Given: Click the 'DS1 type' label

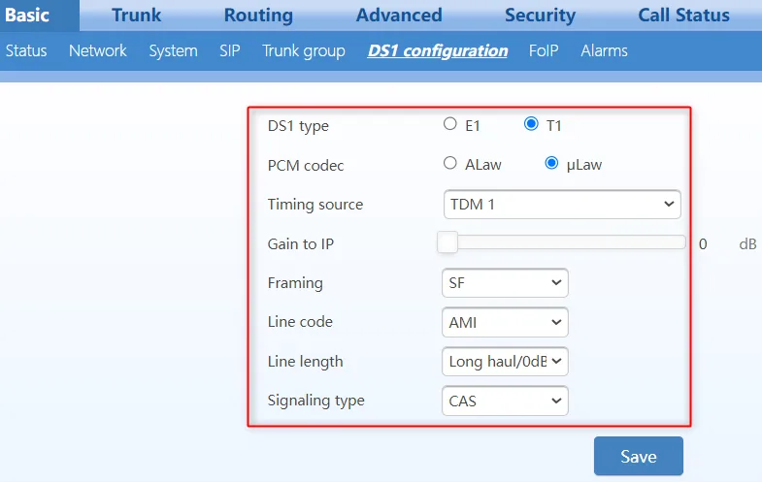Looking at the screenshot, I should point(298,126).
